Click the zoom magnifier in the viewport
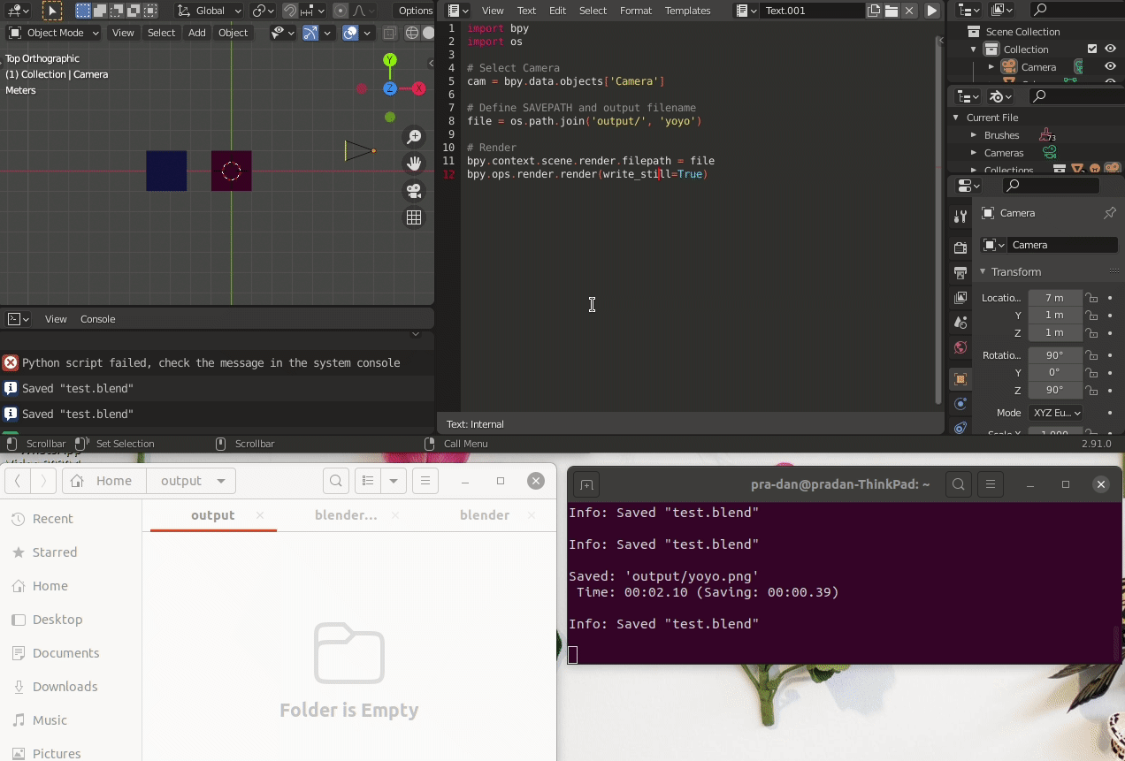The width and height of the screenshot is (1125, 761). click(x=414, y=137)
